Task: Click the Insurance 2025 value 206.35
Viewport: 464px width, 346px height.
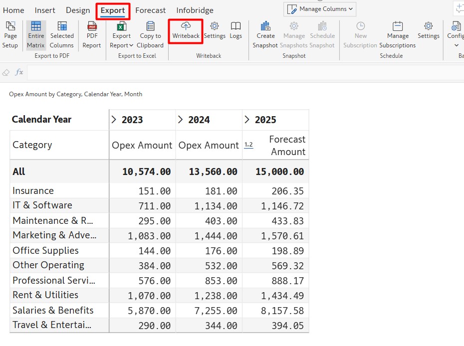Action: [x=288, y=191]
